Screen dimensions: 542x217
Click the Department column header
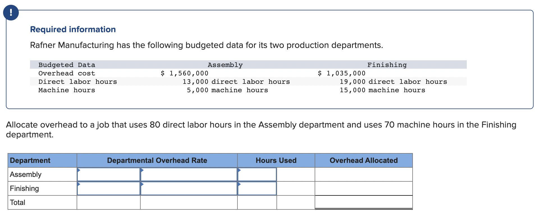[x=42, y=160]
